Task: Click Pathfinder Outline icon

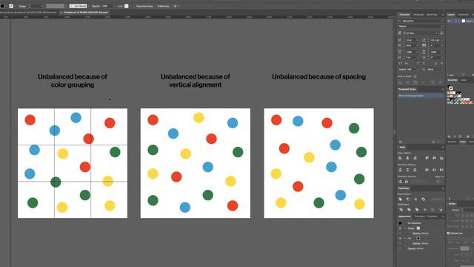Action: click(x=433, y=209)
